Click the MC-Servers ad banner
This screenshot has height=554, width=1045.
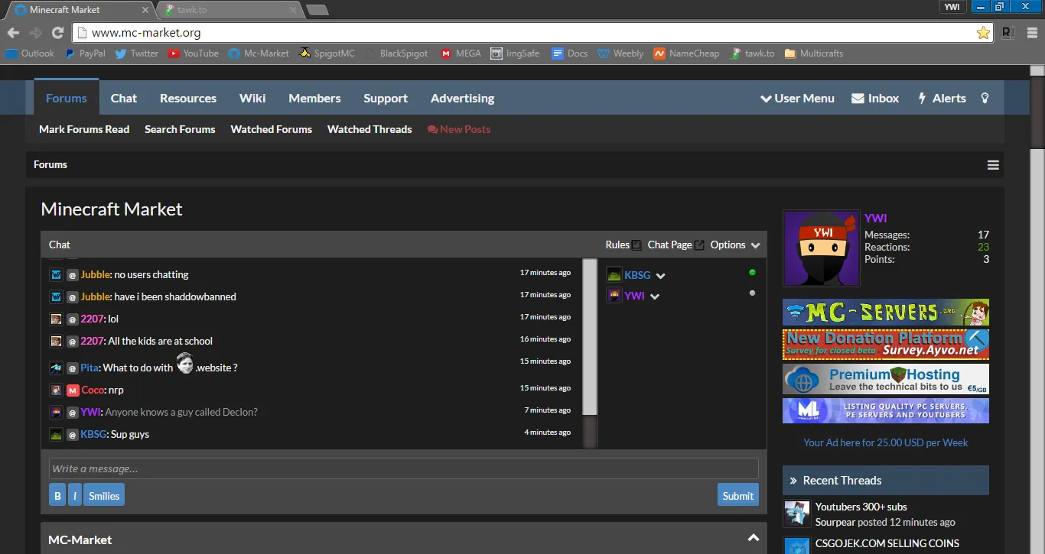pos(886,313)
